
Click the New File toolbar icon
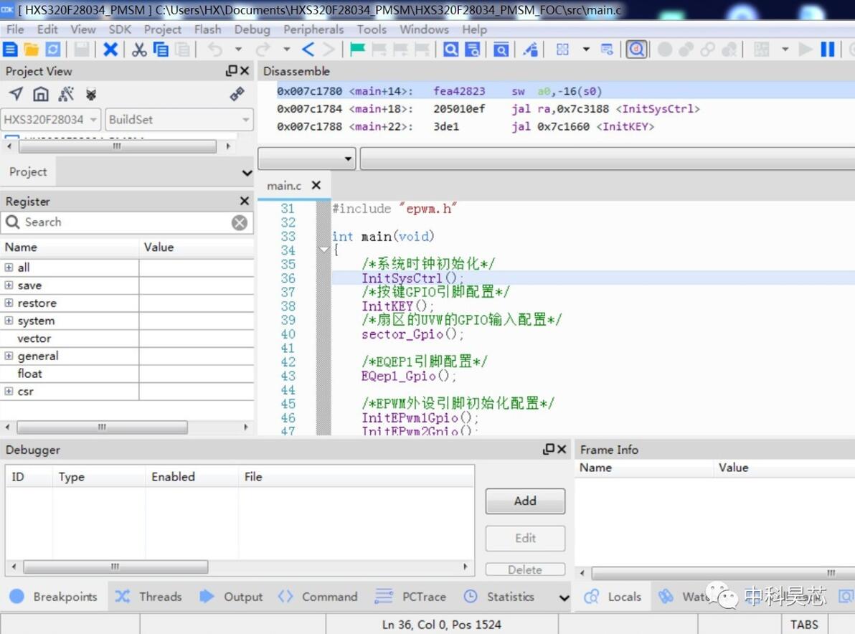point(10,49)
